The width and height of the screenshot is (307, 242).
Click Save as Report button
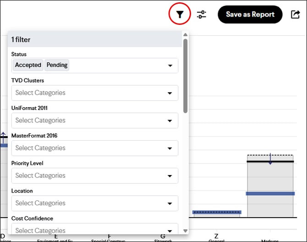pyautogui.click(x=250, y=14)
